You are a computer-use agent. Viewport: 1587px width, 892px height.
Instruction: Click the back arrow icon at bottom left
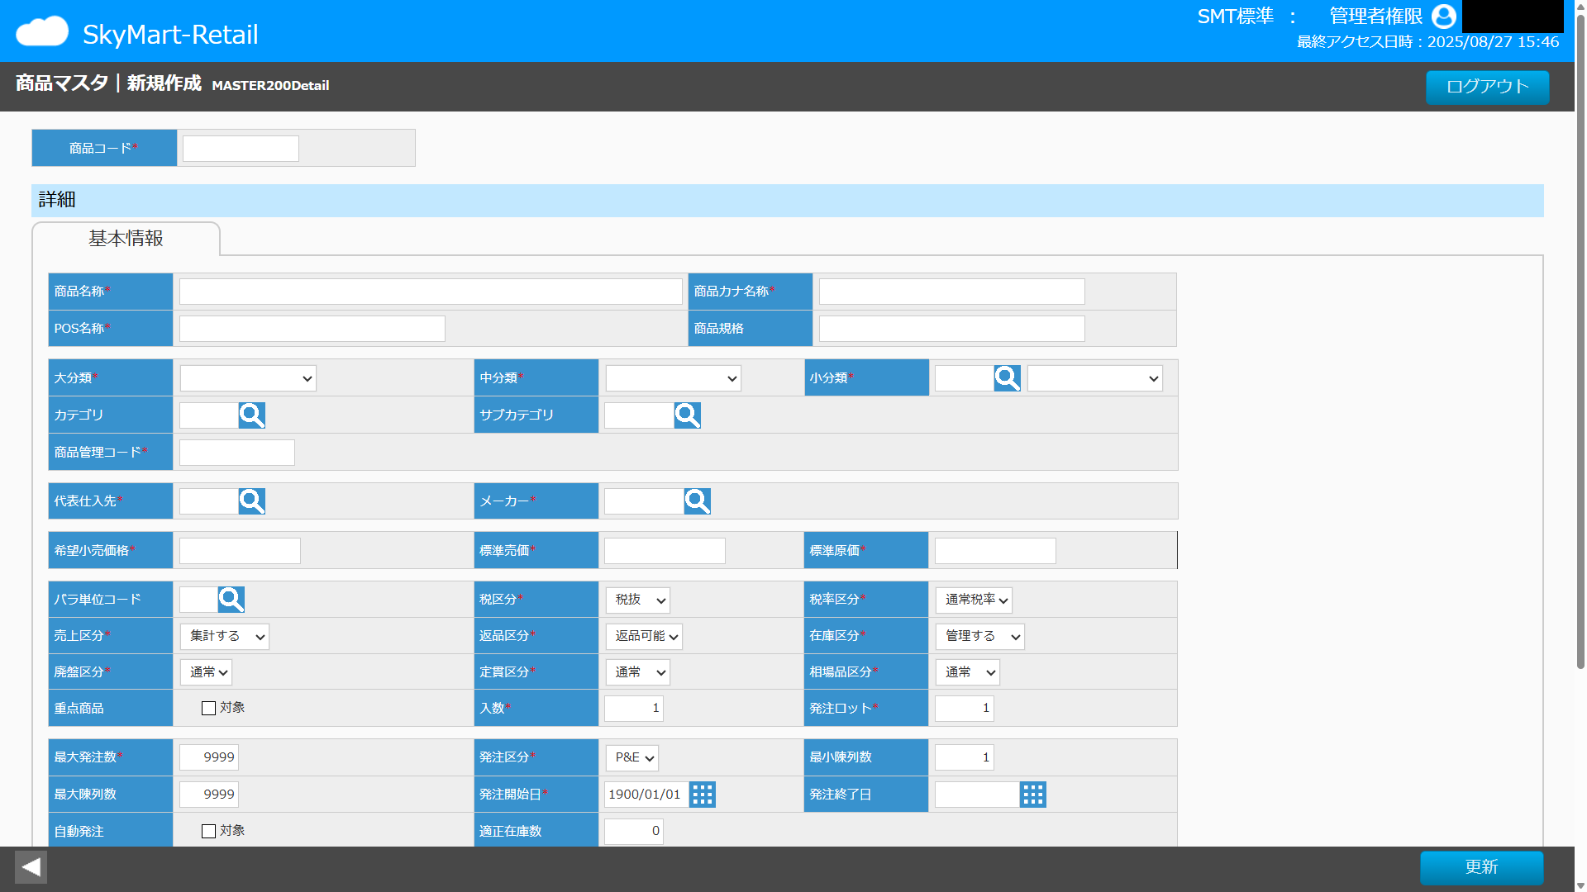(x=31, y=867)
